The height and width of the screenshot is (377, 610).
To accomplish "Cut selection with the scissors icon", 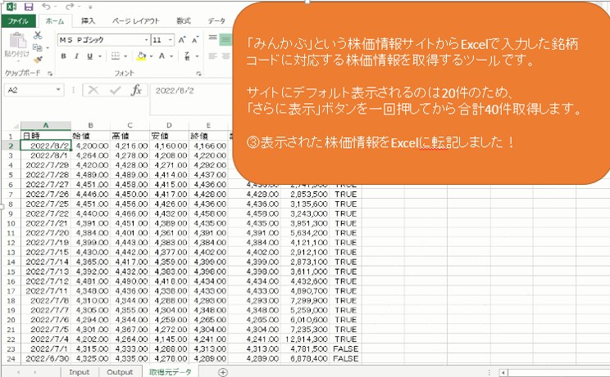I will coord(38,35).
